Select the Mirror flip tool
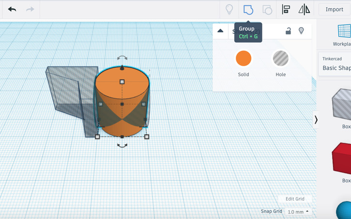The height and width of the screenshot is (219, 351). click(304, 10)
